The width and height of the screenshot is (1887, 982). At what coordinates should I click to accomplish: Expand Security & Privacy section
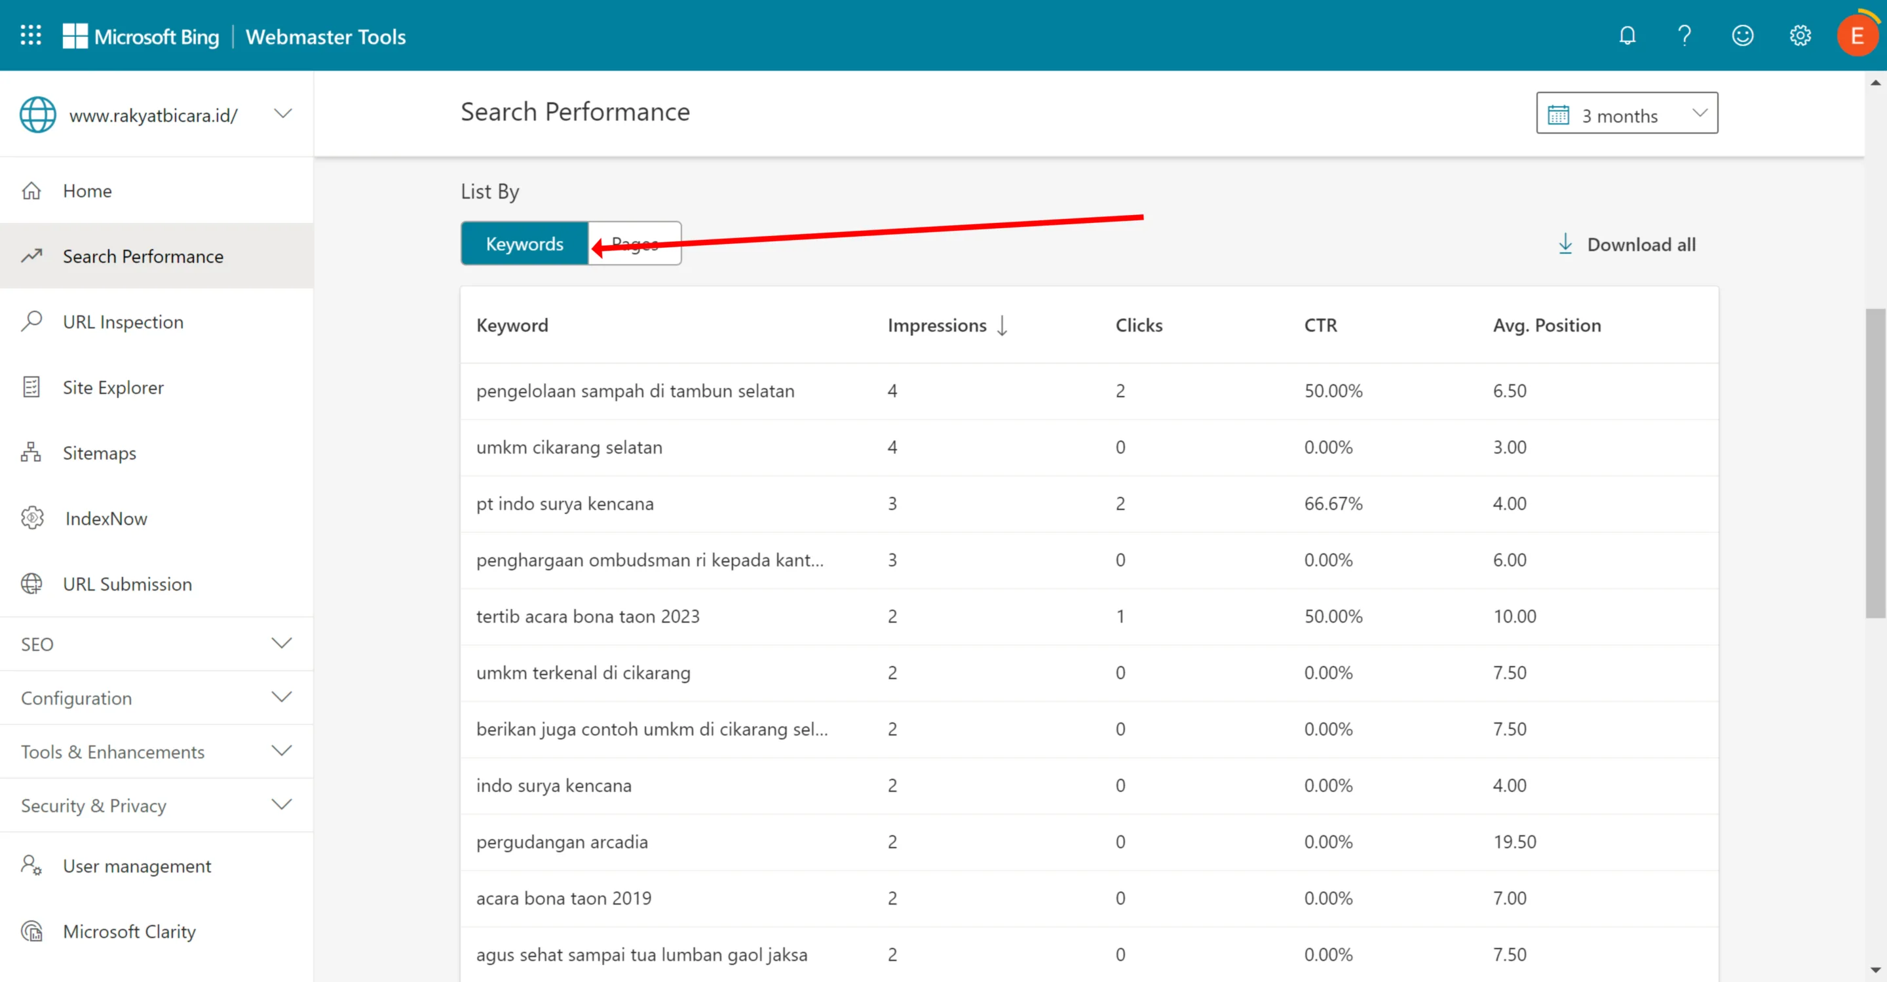(157, 804)
